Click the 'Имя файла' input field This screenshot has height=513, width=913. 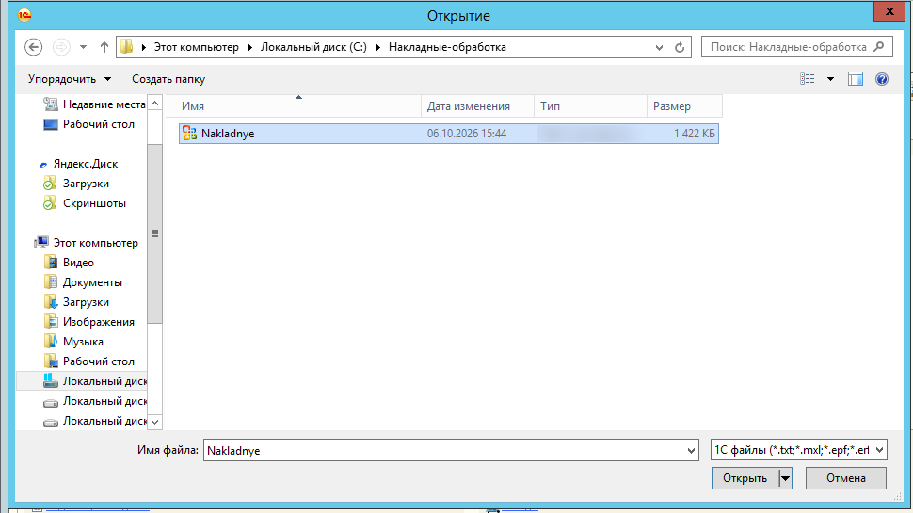coord(451,450)
